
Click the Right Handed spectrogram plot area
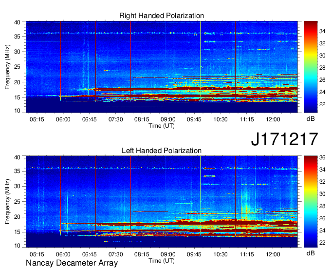coord(162,67)
